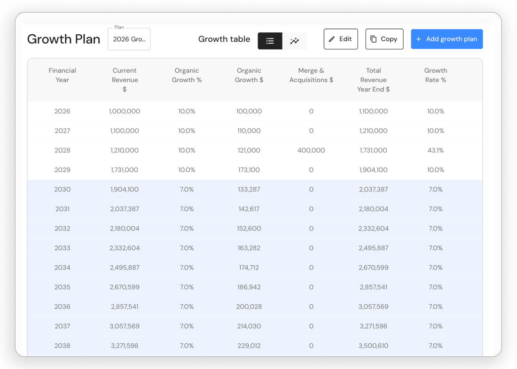Select the 2037 financial year cell

pos(63,326)
